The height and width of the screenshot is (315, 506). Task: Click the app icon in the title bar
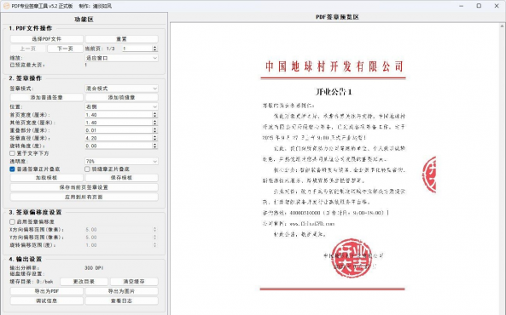tap(6, 6)
